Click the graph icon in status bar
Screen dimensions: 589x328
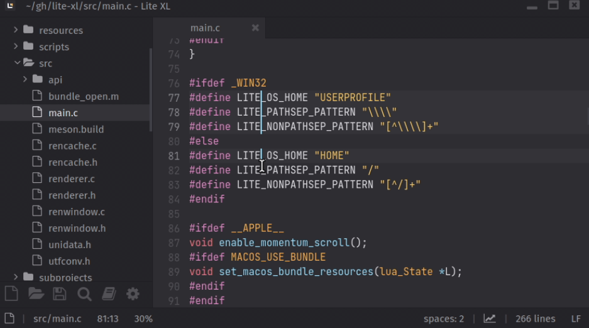490,319
